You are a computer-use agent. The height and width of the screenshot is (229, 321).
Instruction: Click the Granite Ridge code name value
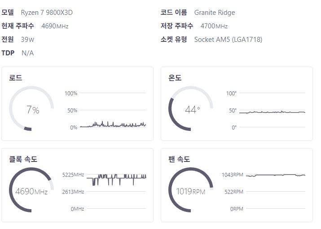click(x=215, y=13)
